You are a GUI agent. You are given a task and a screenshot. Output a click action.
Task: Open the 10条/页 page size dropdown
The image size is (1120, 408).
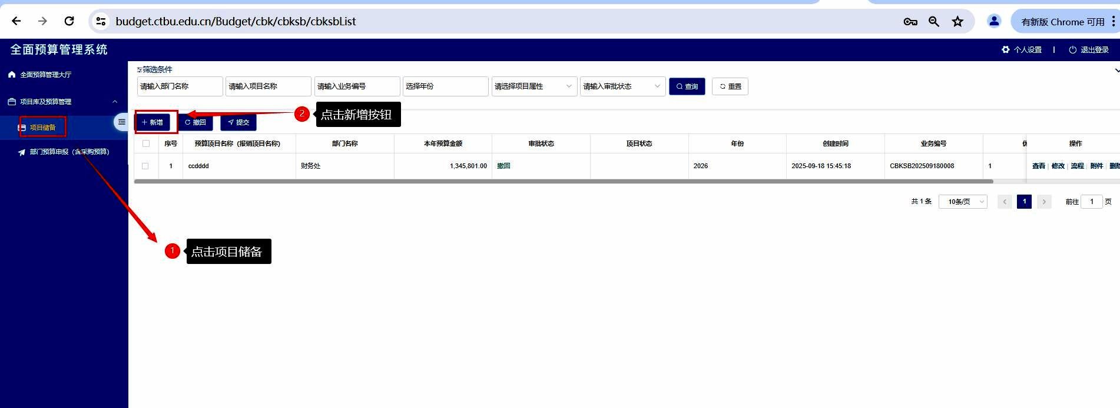click(962, 202)
